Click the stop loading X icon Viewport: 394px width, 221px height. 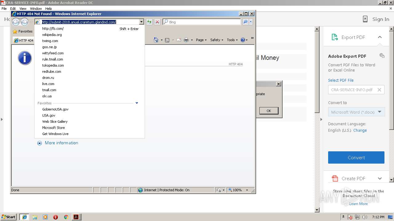click(x=157, y=22)
